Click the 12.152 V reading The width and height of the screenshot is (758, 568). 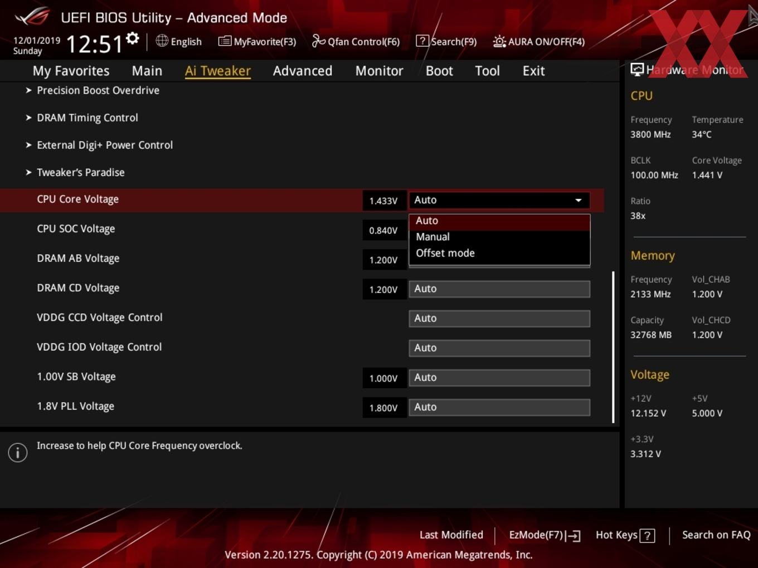(x=648, y=413)
